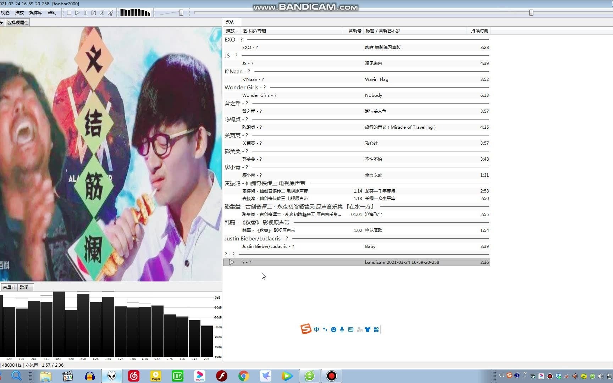Select the track Baby
The image size is (613, 383).
(357, 246)
